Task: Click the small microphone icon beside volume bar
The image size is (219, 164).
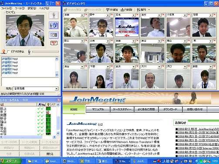Action: pos(29,52)
